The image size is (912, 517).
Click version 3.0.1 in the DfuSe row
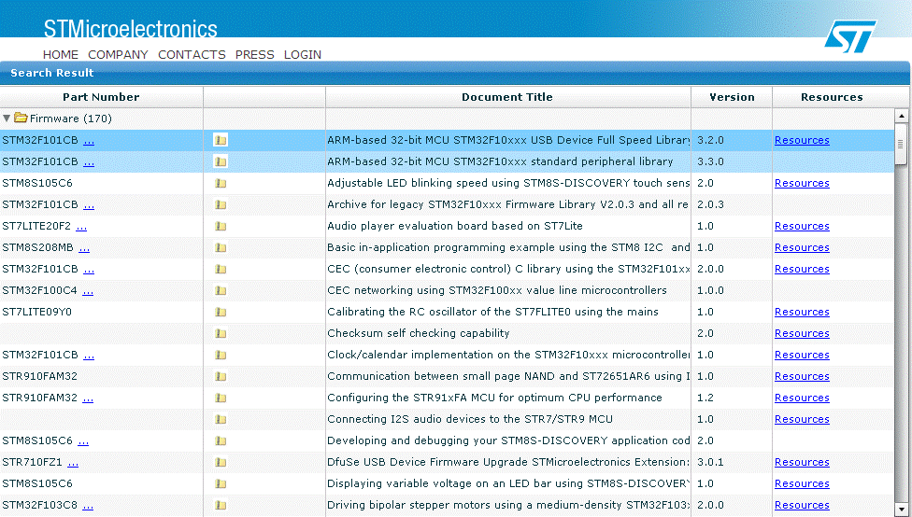coord(710,462)
